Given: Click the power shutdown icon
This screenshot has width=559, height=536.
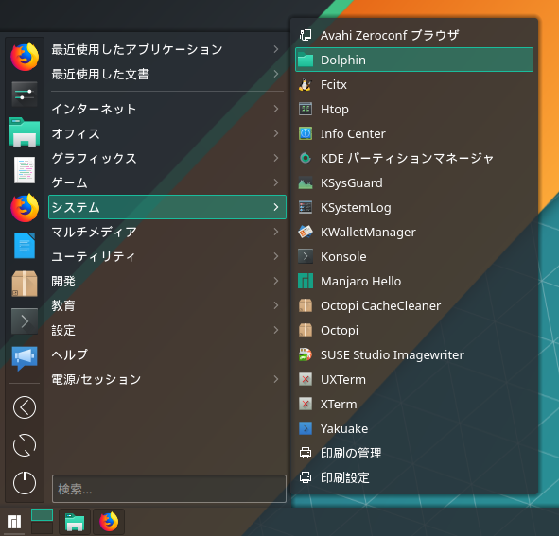Looking at the screenshot, I should pos(25,483).
